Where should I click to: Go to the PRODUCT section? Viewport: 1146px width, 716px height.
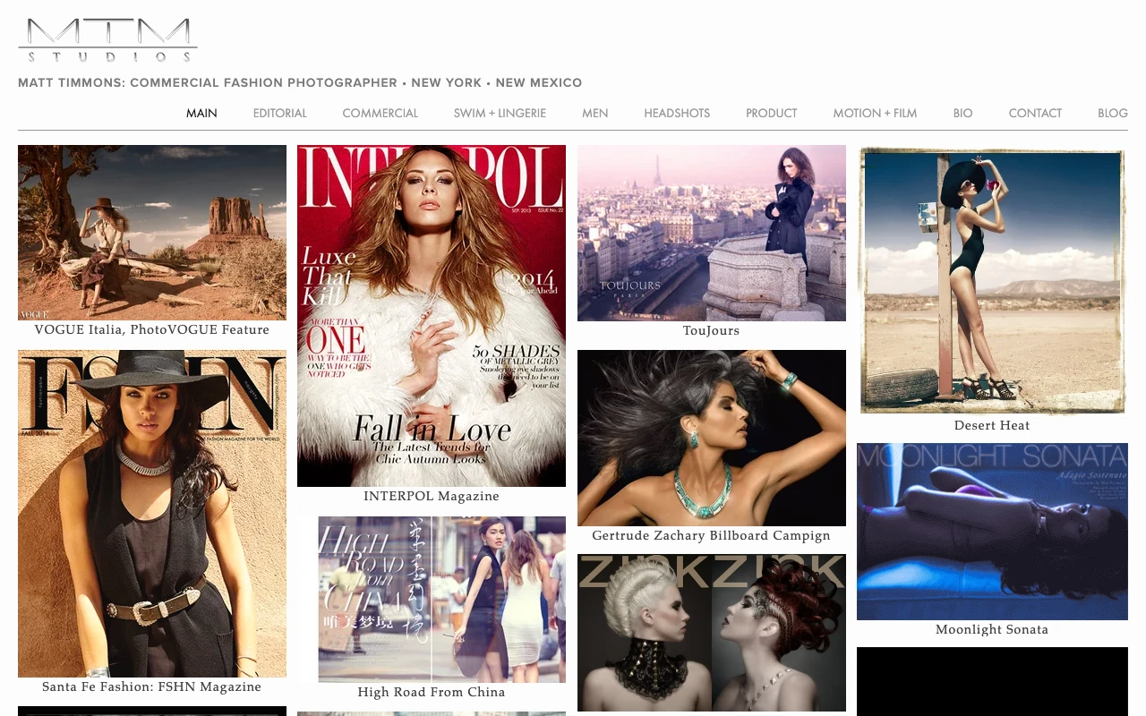(x=771, y=113)
